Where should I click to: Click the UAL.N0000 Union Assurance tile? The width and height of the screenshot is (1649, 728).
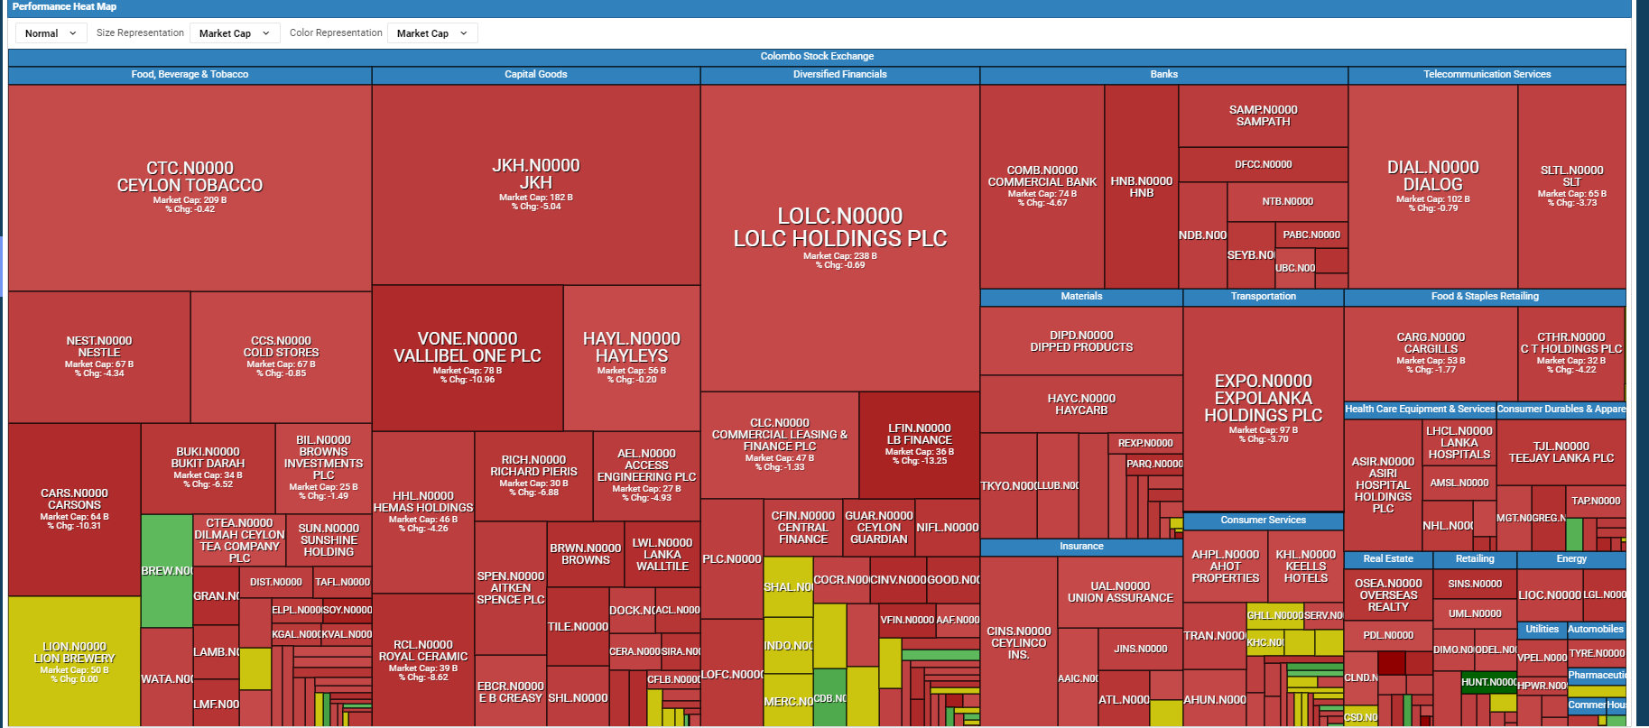(x=1120, y=592)
